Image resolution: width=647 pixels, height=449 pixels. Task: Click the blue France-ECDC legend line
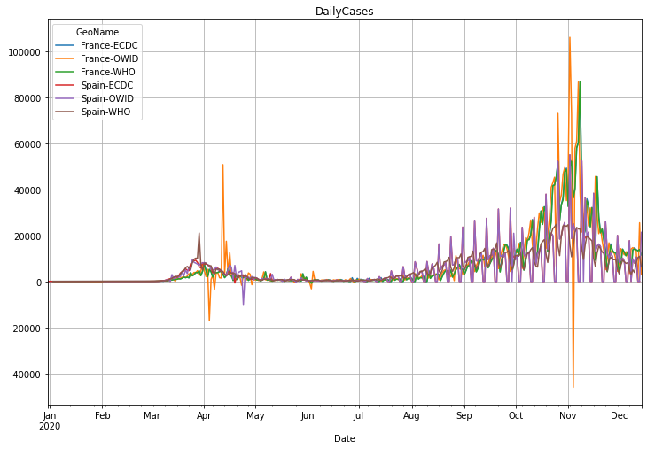click(x=65, y=45)
